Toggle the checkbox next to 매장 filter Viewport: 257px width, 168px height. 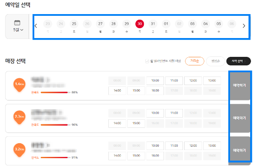pos(147,61)
